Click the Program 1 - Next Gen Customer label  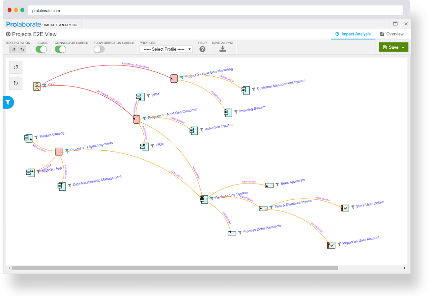(x=174, y=113)
